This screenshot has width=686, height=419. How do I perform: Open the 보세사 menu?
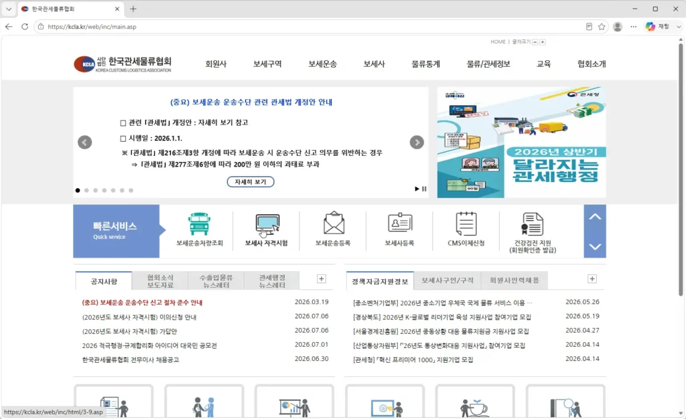tap(374, 64)
